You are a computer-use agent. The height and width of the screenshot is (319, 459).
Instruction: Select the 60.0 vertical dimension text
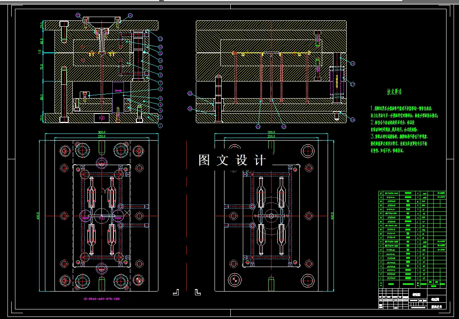click(42, 41)
